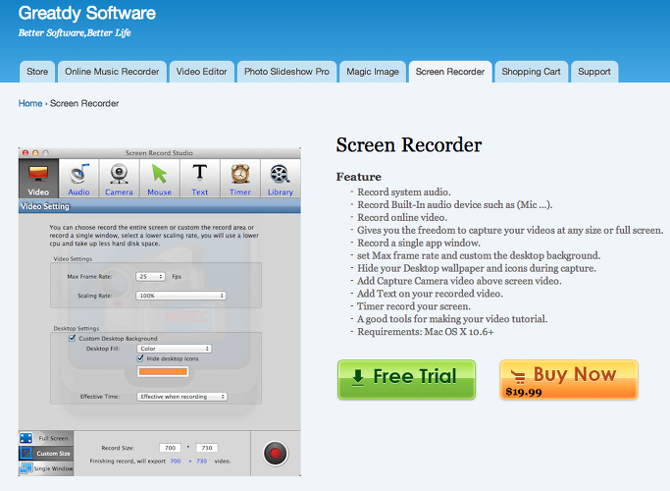Click the 'Requirements: Mac OS X 10.6+' line
This screenshot has width=670, height=491.
(x=425, y=332)
